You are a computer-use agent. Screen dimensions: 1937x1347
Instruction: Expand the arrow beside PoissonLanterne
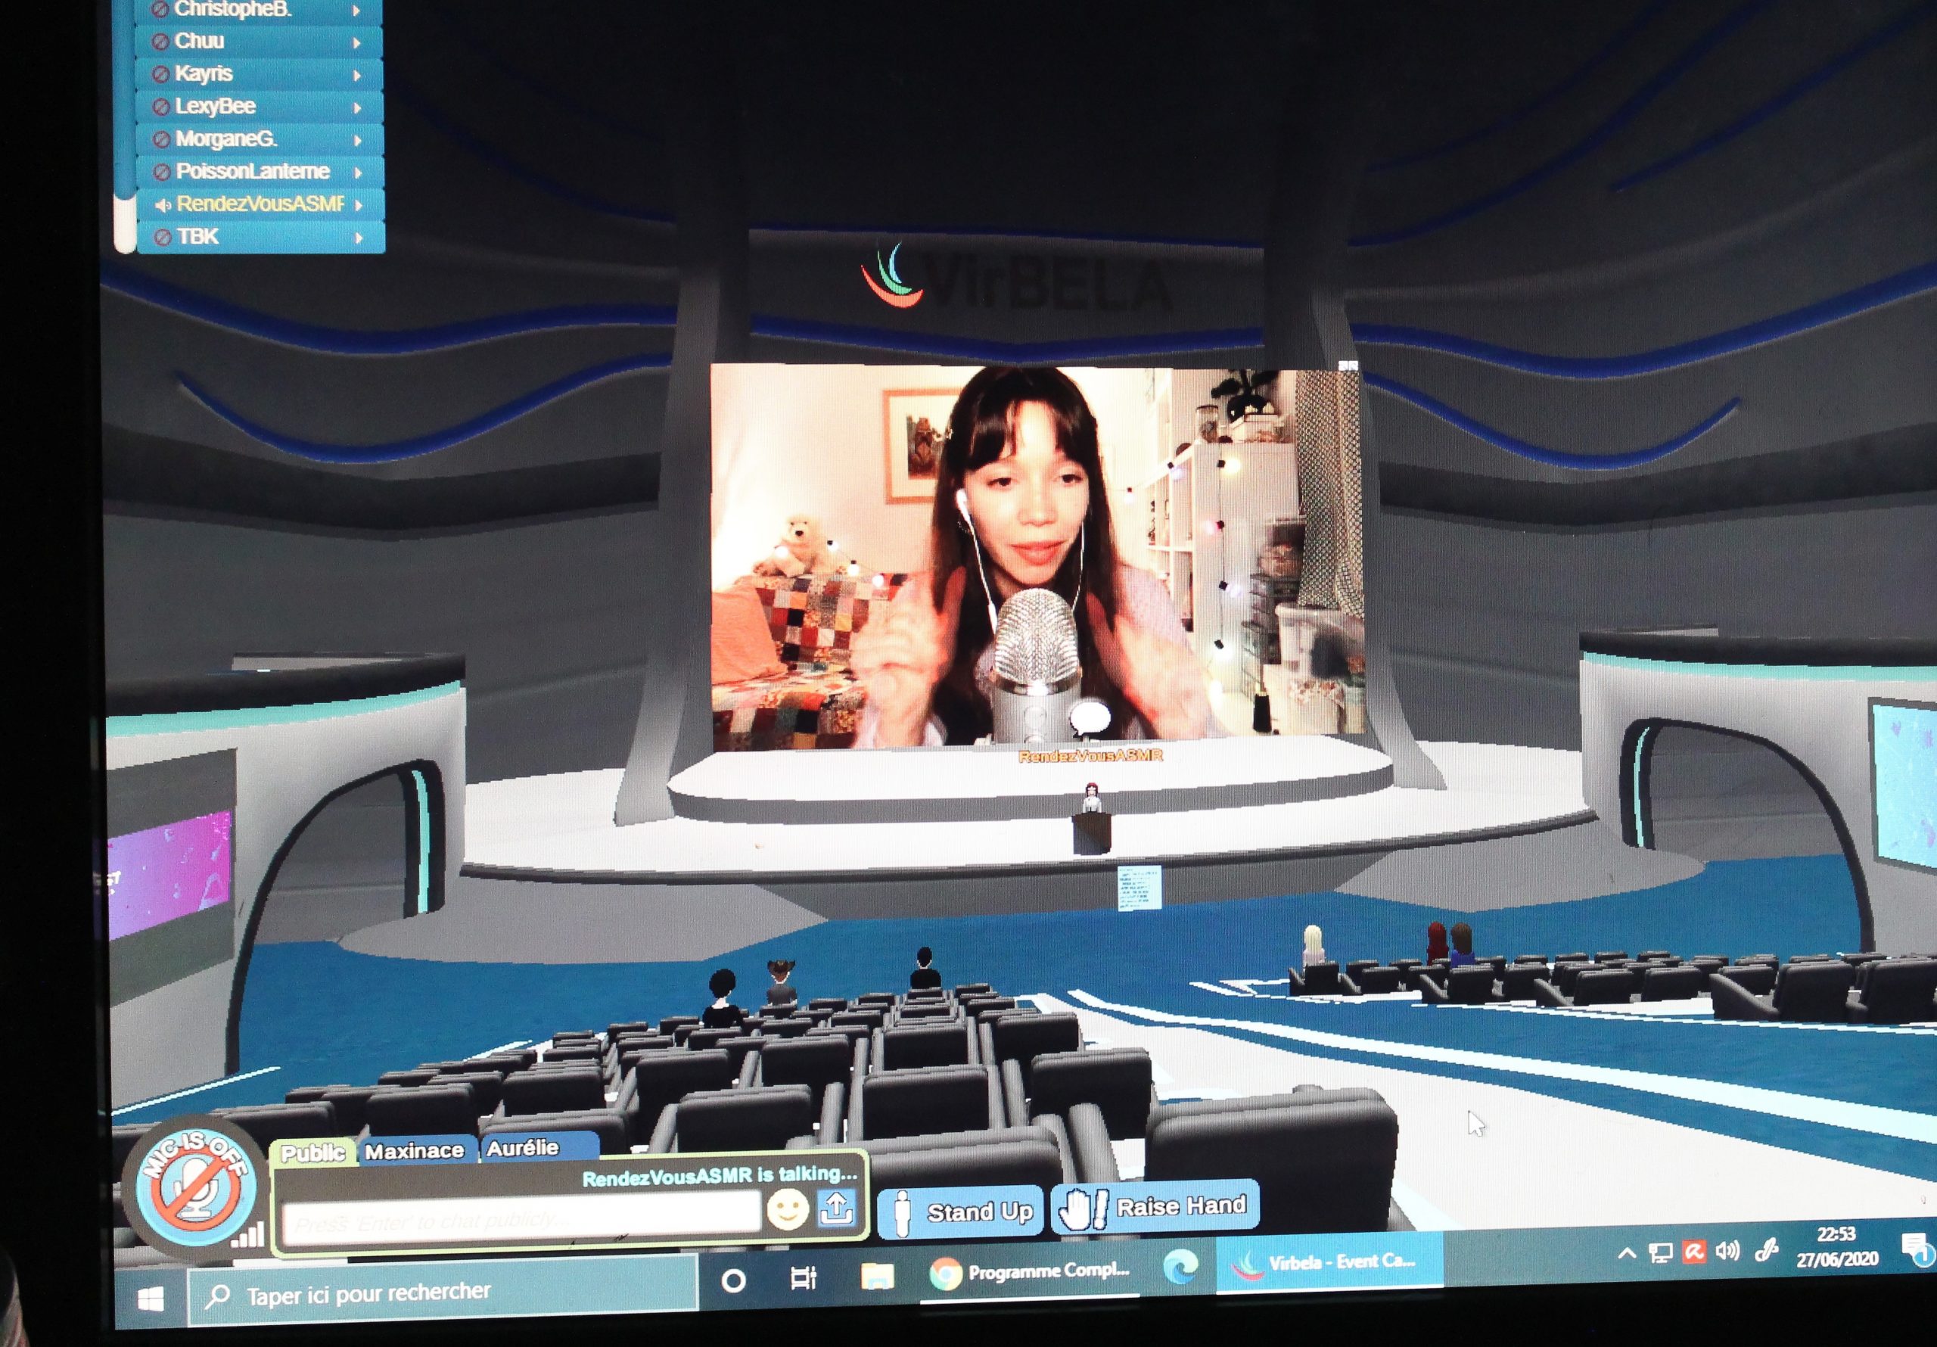pos(359,173)
